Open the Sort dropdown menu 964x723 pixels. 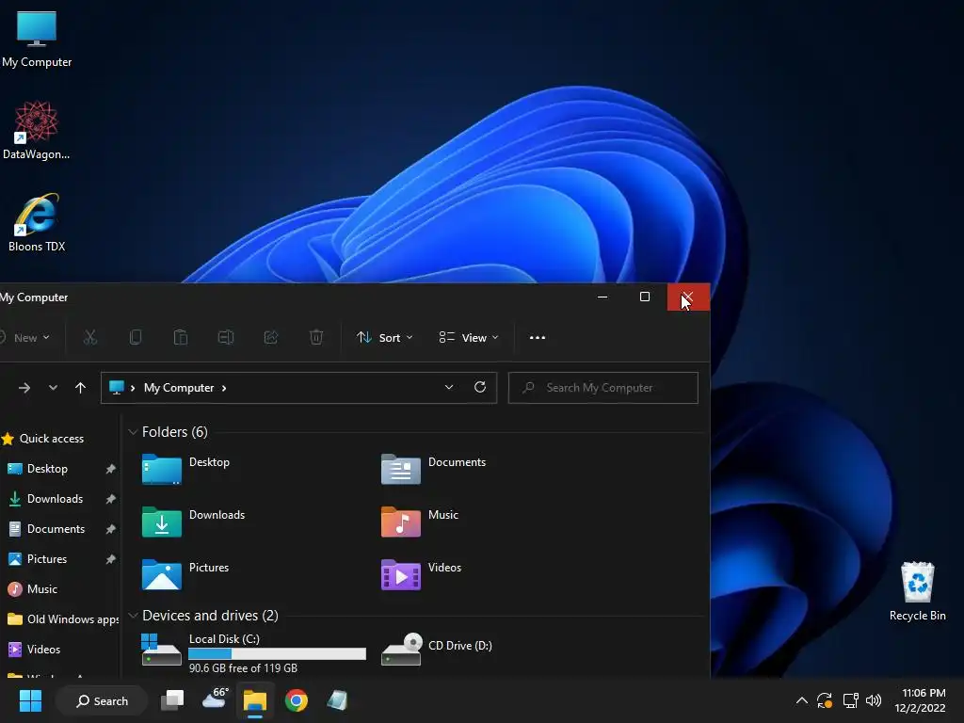click(x=385, y=338)
